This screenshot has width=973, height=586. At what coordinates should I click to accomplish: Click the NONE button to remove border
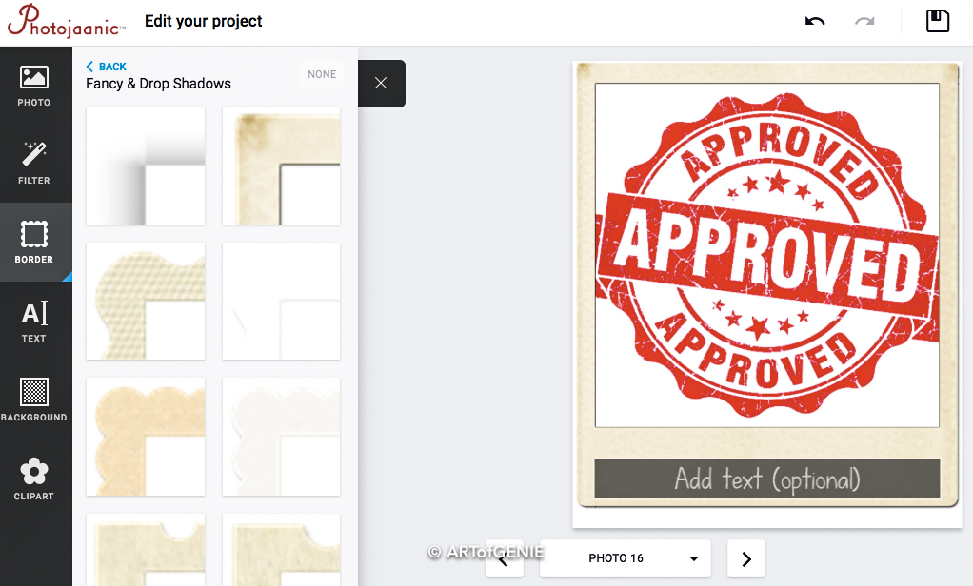pyautogui.click(x=322, y=74)
